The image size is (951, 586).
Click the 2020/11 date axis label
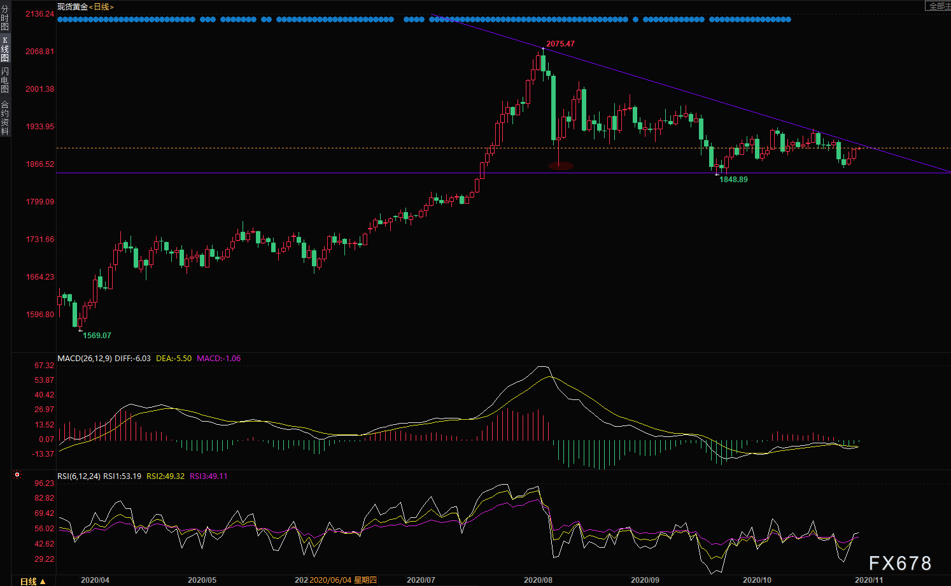pos(869,580)
